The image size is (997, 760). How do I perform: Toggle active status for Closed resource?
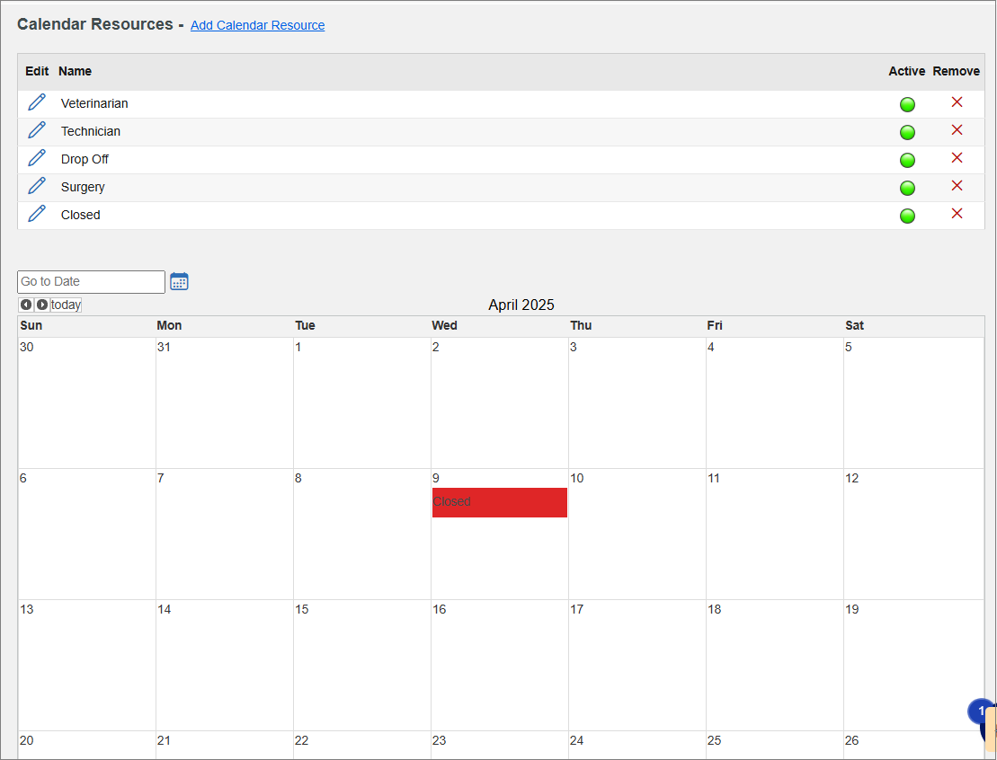click(907, 217)
